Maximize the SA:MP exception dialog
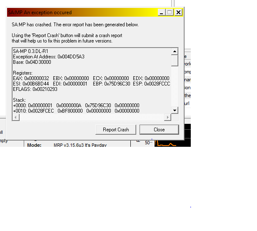 (170, 13)
